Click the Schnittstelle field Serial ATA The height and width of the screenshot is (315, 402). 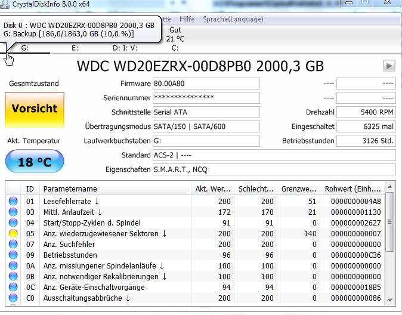click(x=206, y=112)
